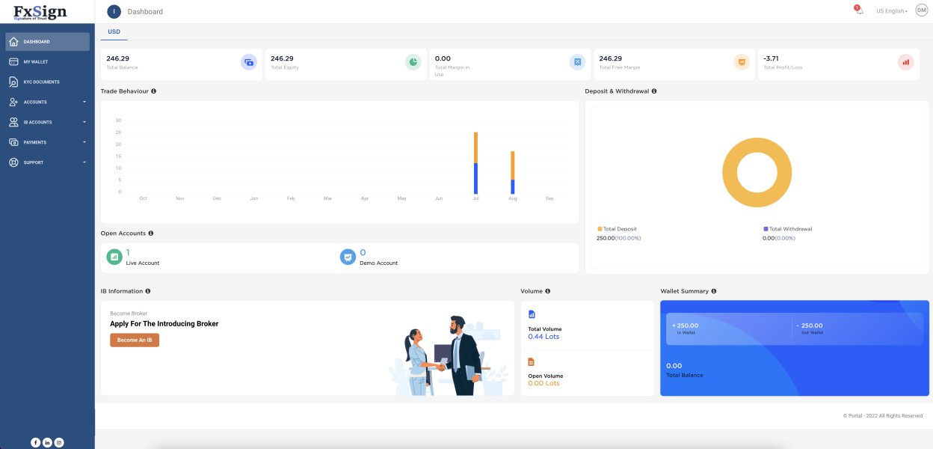Open the DM user profile avatar
This screenshot has height=449, width=933.
pyautogui.click(x=921, y=10)
